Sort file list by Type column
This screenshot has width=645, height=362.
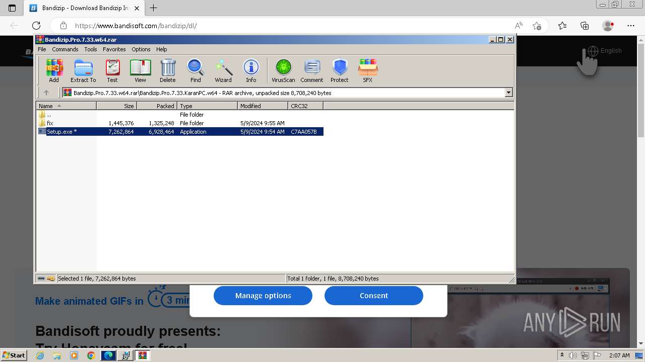tap(207, 106)
